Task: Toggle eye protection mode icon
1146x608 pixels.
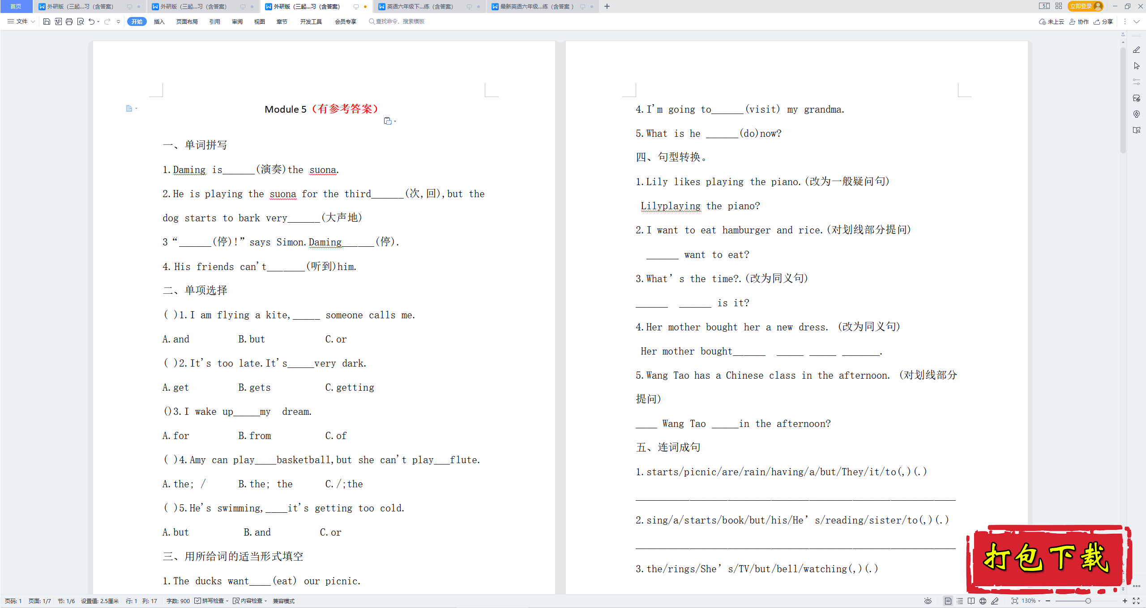Action: [928, 601]
